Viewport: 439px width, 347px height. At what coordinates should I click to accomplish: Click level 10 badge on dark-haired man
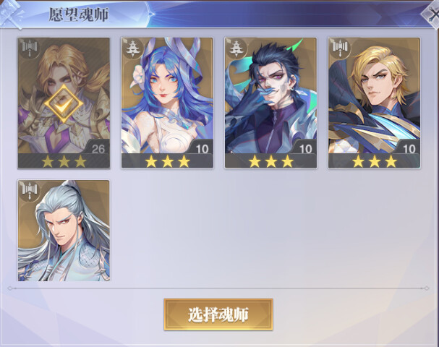click(x=305, y=149)
